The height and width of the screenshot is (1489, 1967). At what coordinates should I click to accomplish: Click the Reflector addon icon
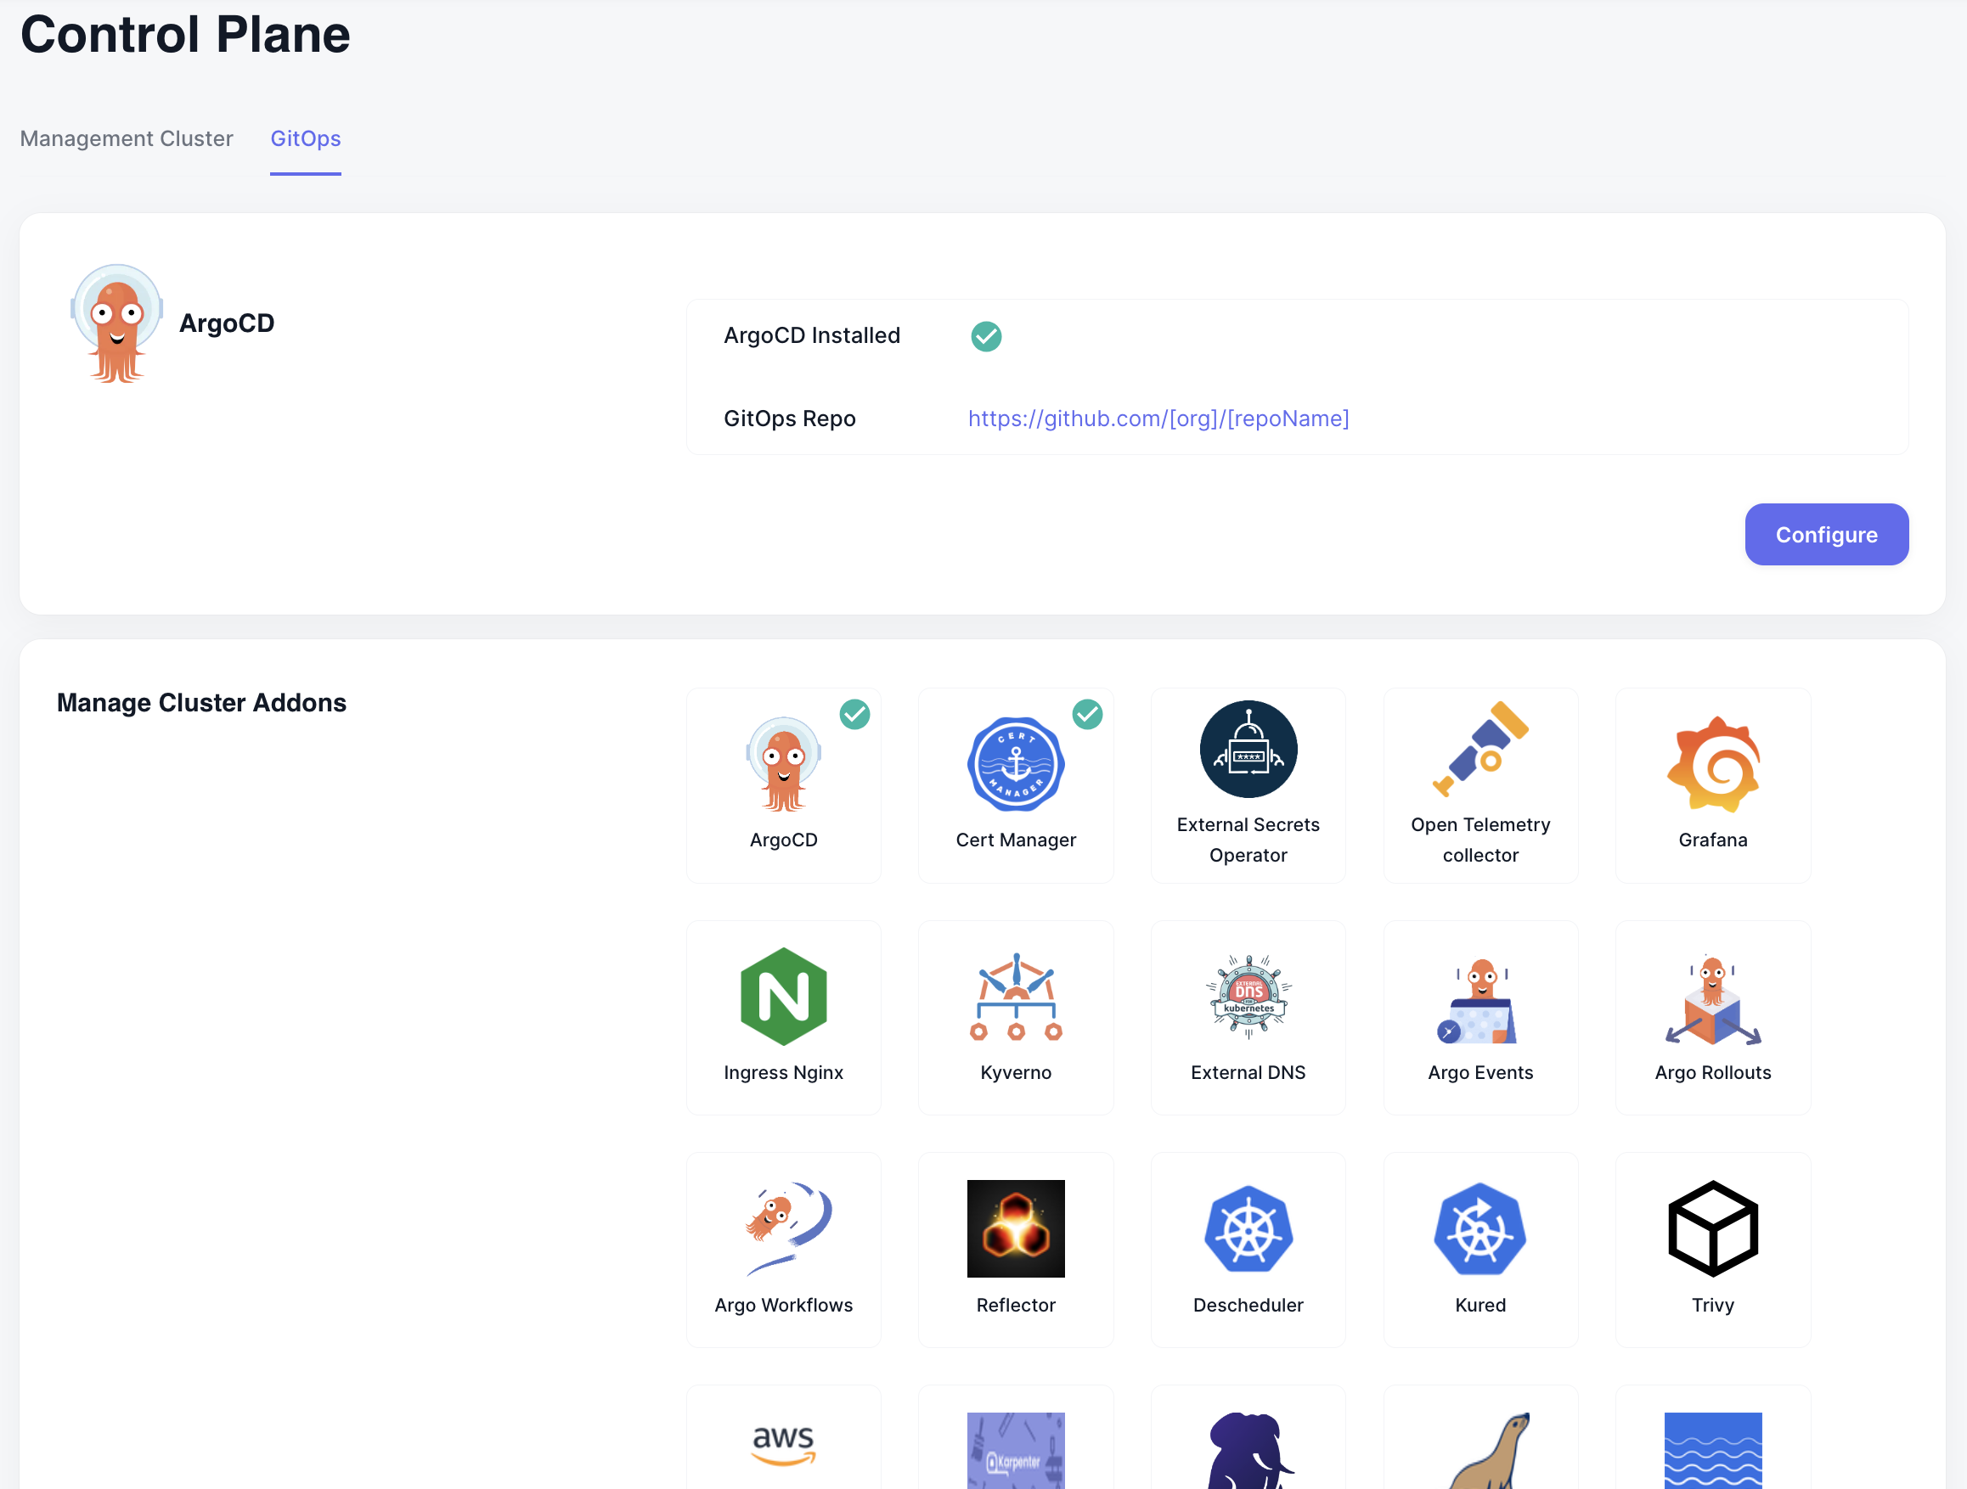(1016, 1228)
